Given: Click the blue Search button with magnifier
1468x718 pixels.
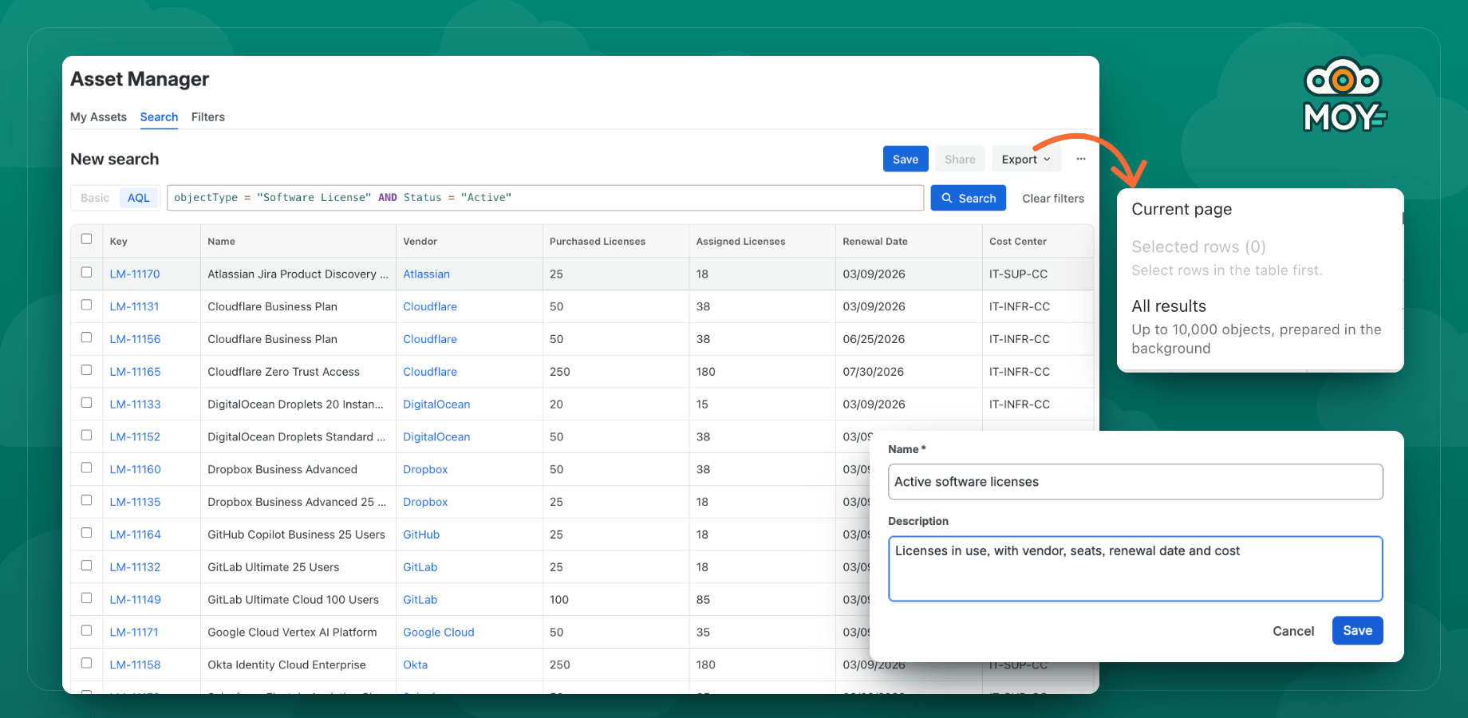Looking at the screenshot, I should click(969, 198).
